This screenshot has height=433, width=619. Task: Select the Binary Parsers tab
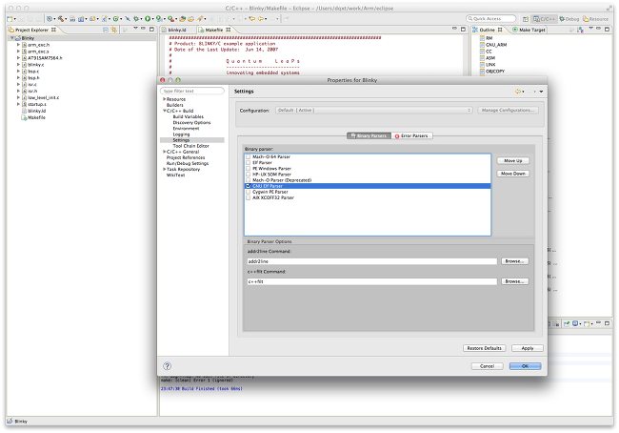click(x=369, y=135)
